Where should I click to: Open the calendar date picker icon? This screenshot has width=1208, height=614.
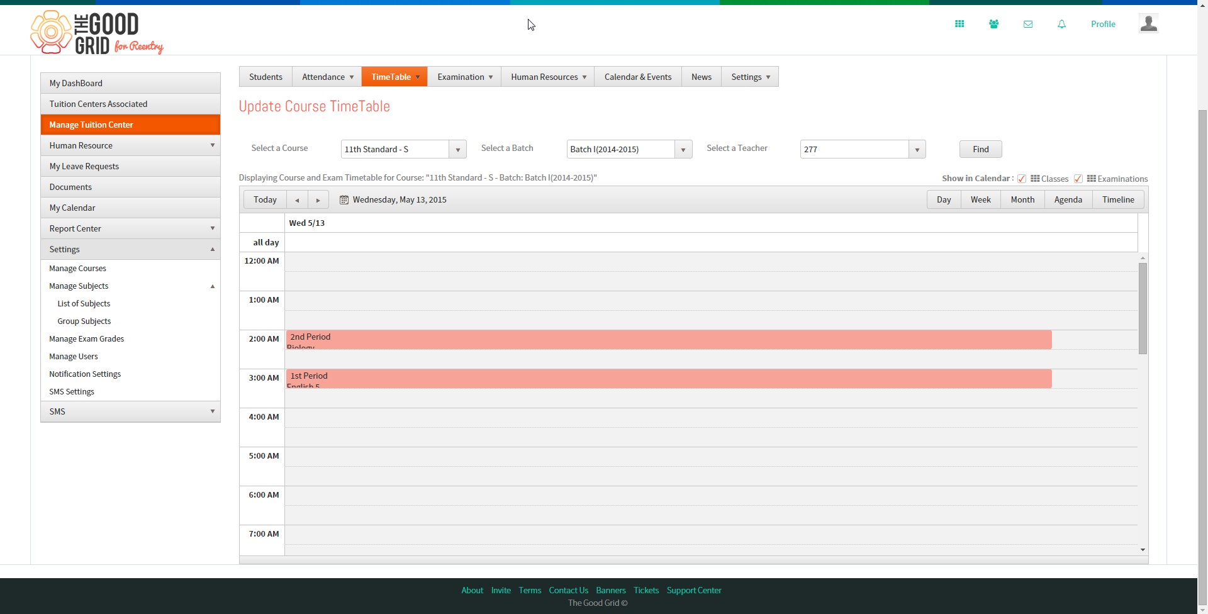(x=344, y=200)
